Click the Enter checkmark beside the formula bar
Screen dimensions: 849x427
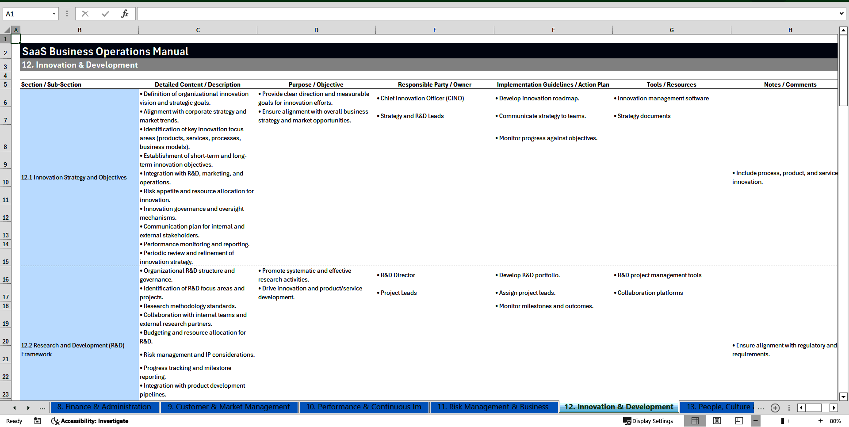[105, 14]
